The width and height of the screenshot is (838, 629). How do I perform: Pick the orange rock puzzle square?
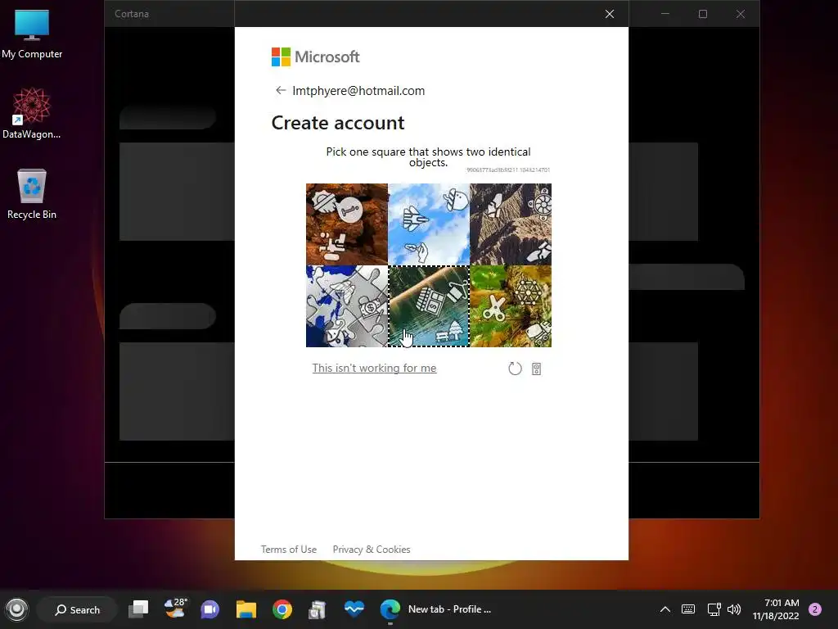347,224
